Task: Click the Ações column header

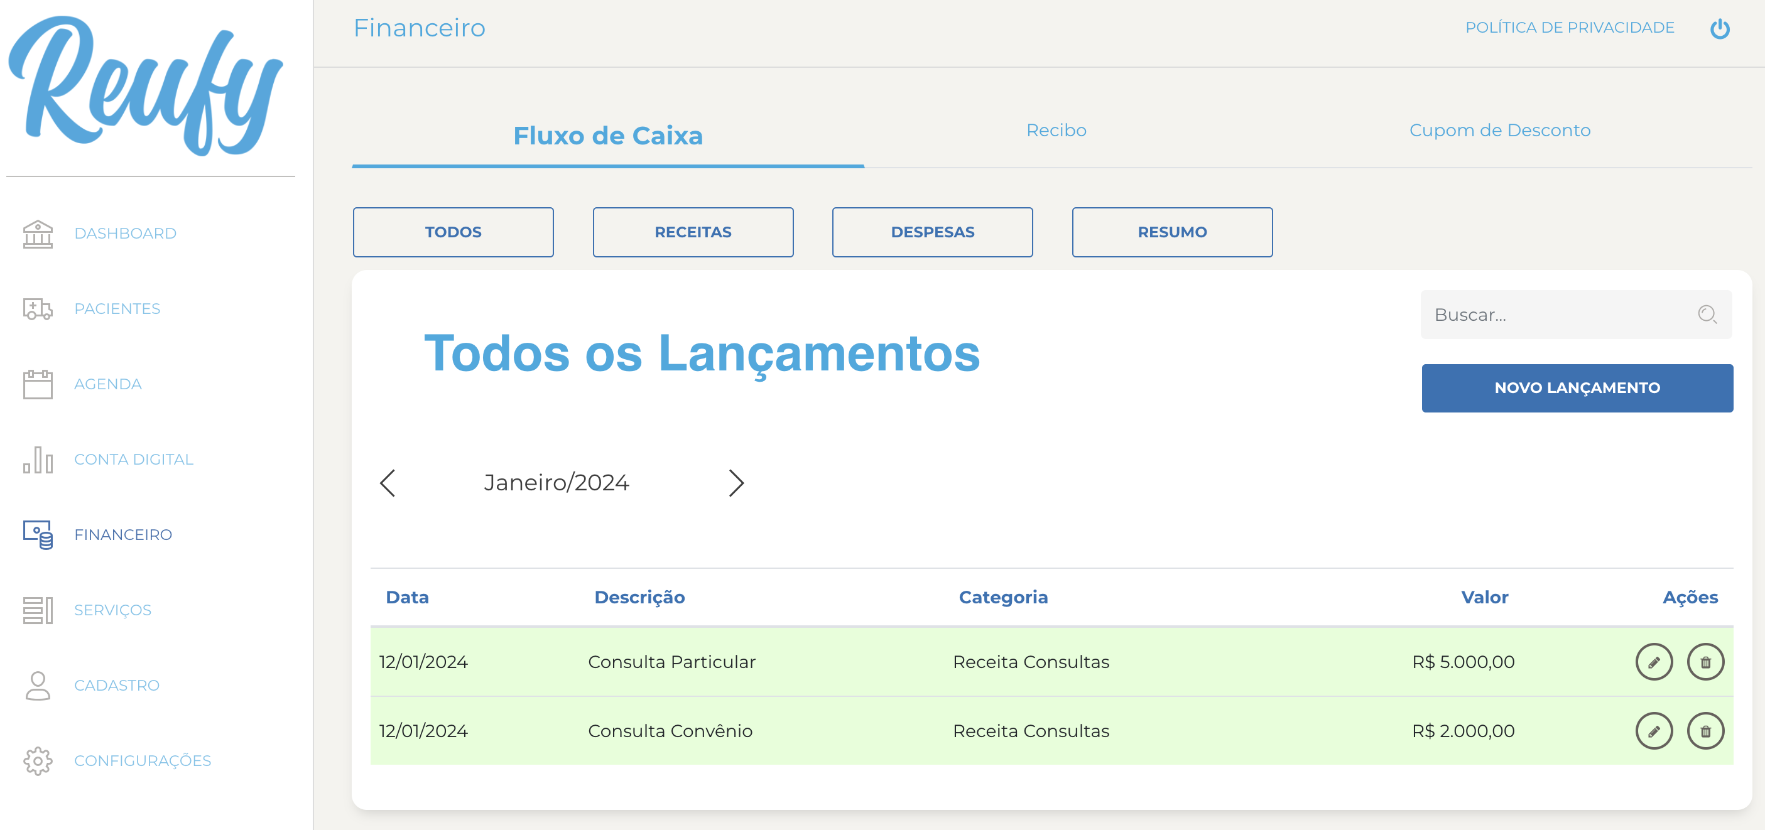Action: (x=1690, y=597)
